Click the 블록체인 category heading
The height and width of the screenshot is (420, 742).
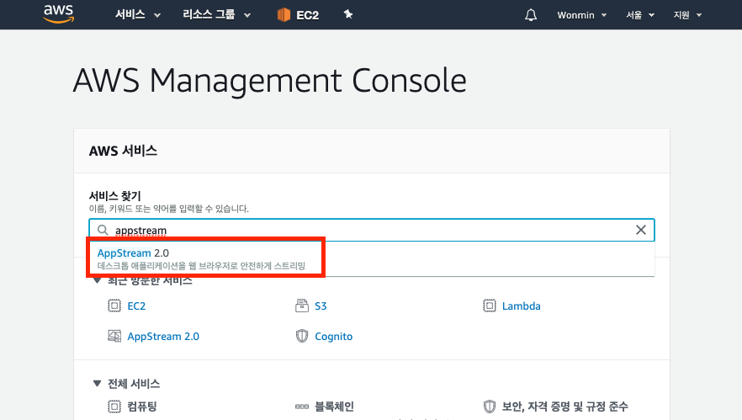pyautogui.click(x=334, y=407)
